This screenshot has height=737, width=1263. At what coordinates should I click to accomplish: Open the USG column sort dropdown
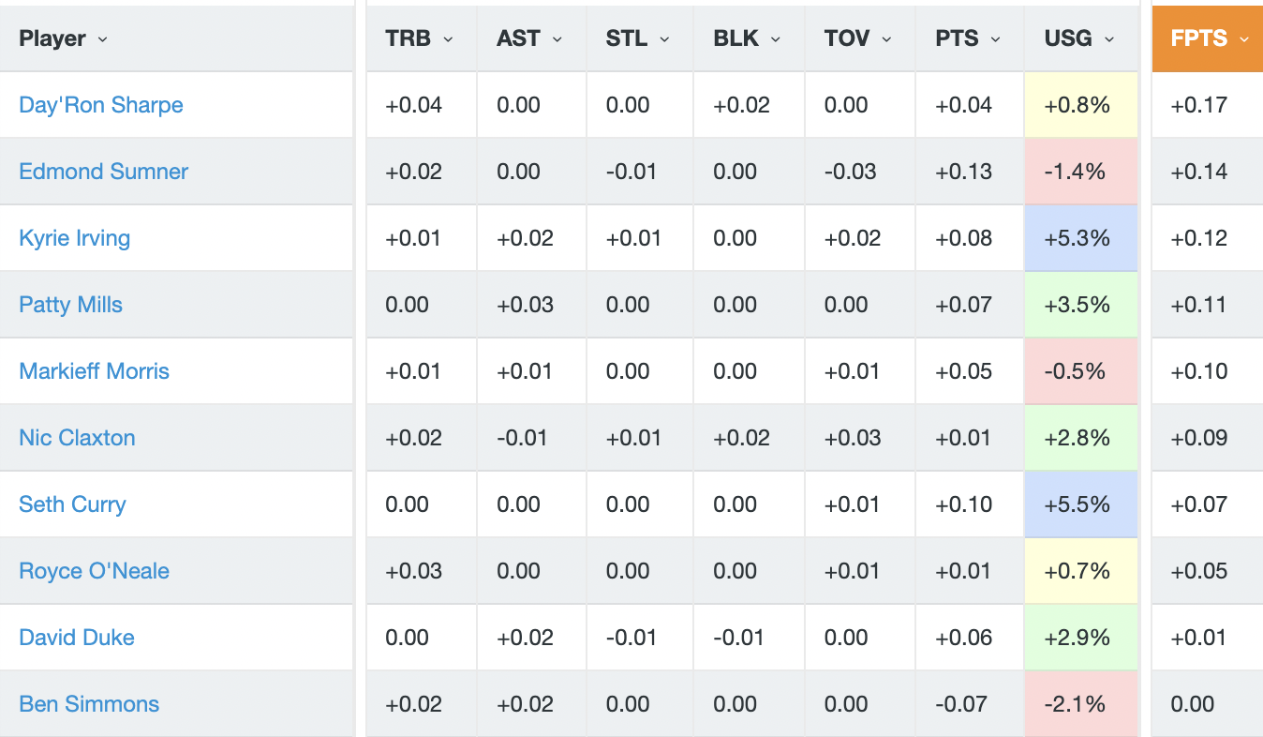pyautogui.click(x=1108, y=38)
